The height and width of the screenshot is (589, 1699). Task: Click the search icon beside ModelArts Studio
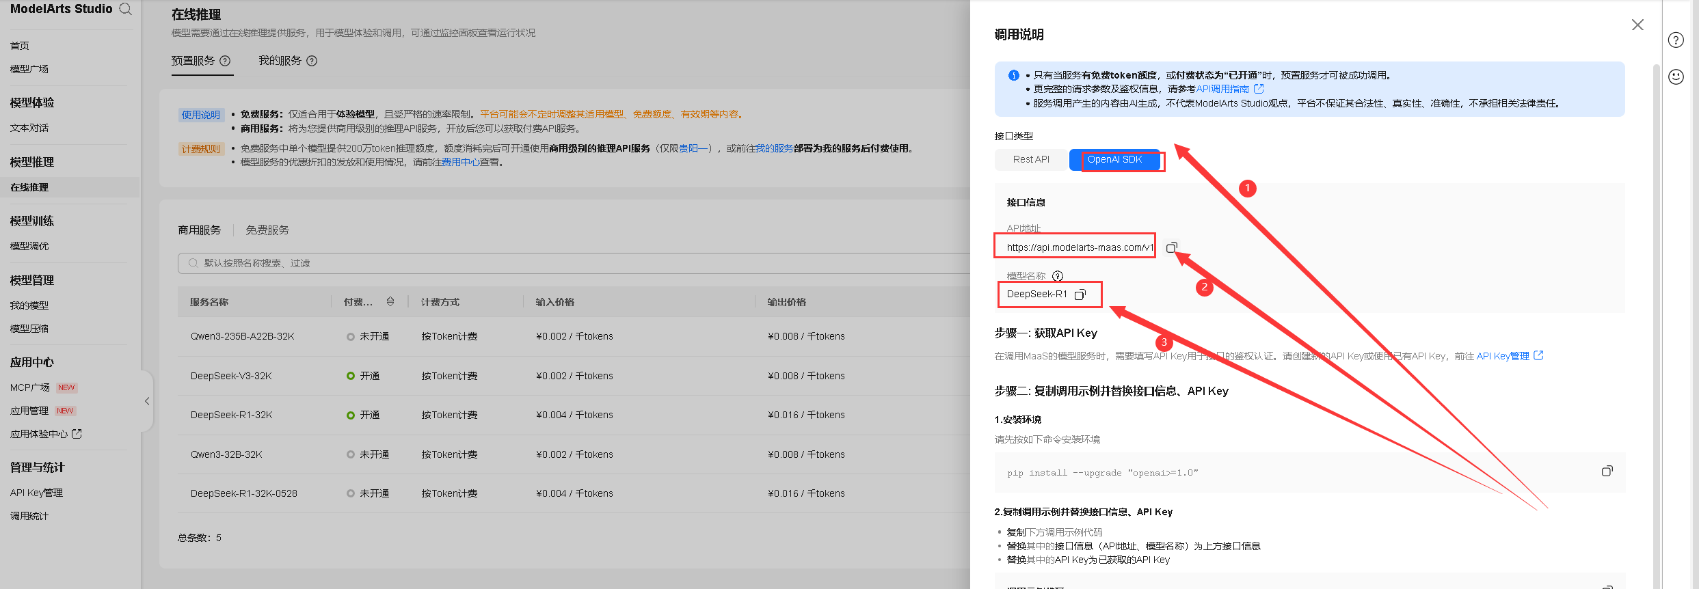click(125, 9)
